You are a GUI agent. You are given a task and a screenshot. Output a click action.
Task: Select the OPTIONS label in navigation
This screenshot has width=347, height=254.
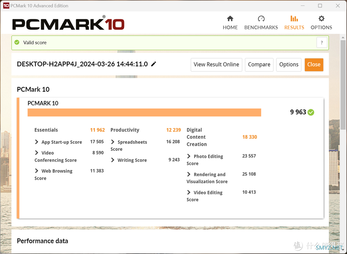[x=321, y=27]
